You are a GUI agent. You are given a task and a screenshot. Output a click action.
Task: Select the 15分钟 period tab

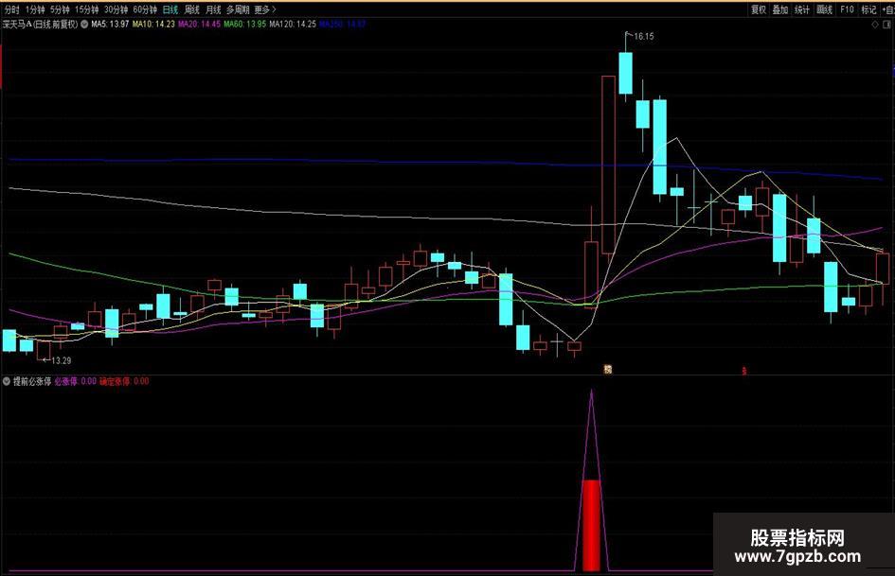pyautogui.click(x=87, y=9)
